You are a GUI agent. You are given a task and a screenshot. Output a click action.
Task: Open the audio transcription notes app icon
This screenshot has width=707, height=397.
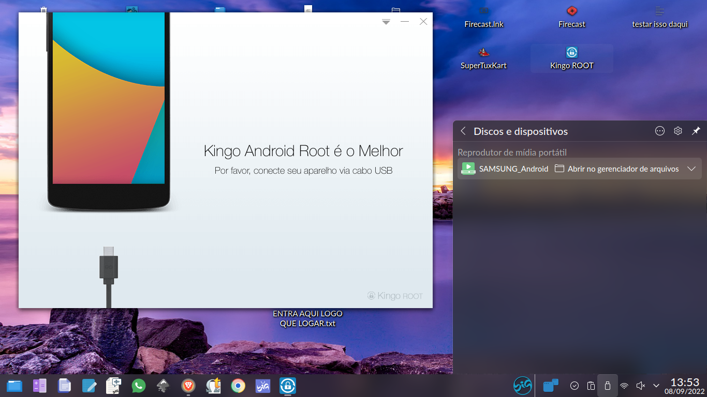[114, 386]
